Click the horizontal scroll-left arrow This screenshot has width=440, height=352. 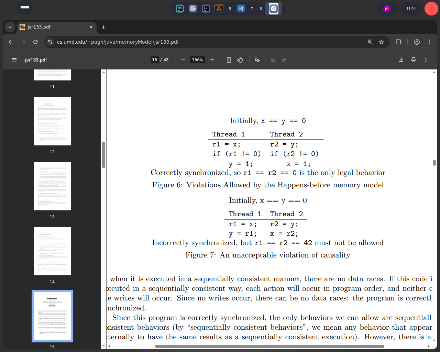point(109,346)
